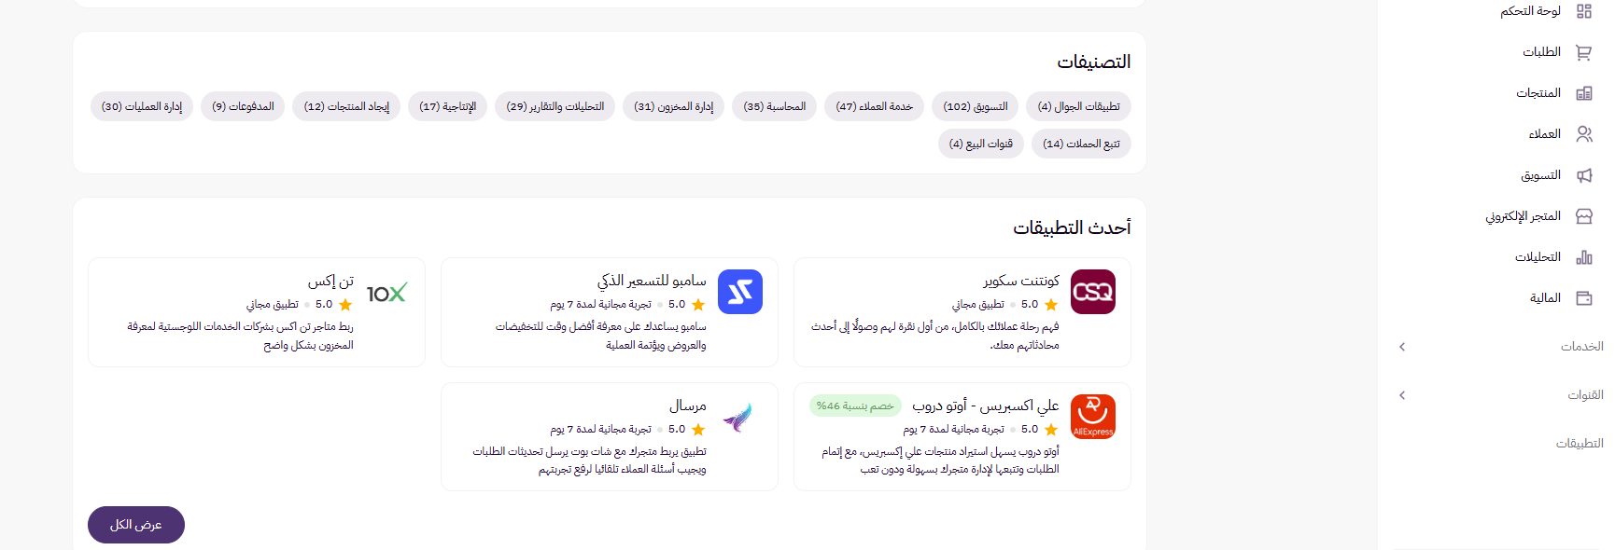This screenshot has width=1615, height=550.
Task: Go to العملاء in sidebar
Action: (1545, 134)
